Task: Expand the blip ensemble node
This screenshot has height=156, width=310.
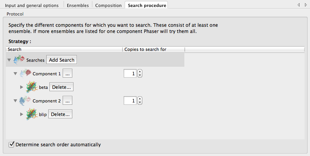Action: coord(22,114)
